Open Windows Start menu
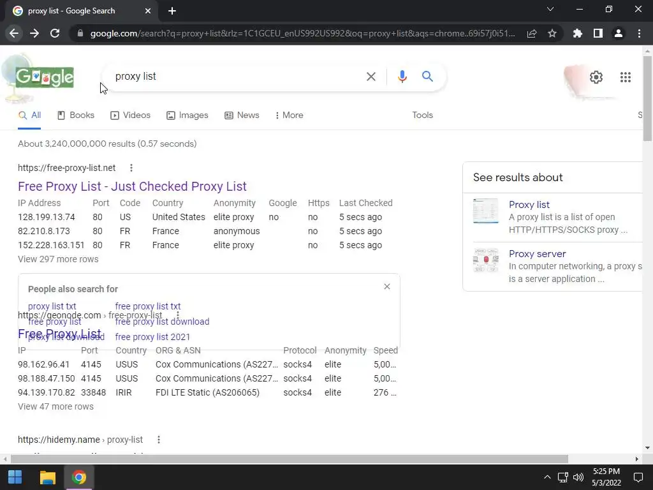This screenshot has height=490, width=653. 15,477
